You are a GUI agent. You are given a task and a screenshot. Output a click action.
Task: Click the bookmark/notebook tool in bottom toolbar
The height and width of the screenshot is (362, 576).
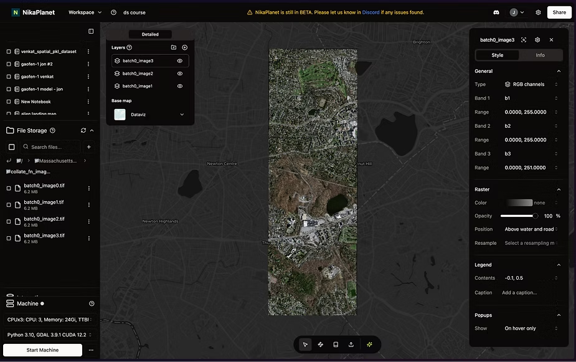tap(336, 345)
